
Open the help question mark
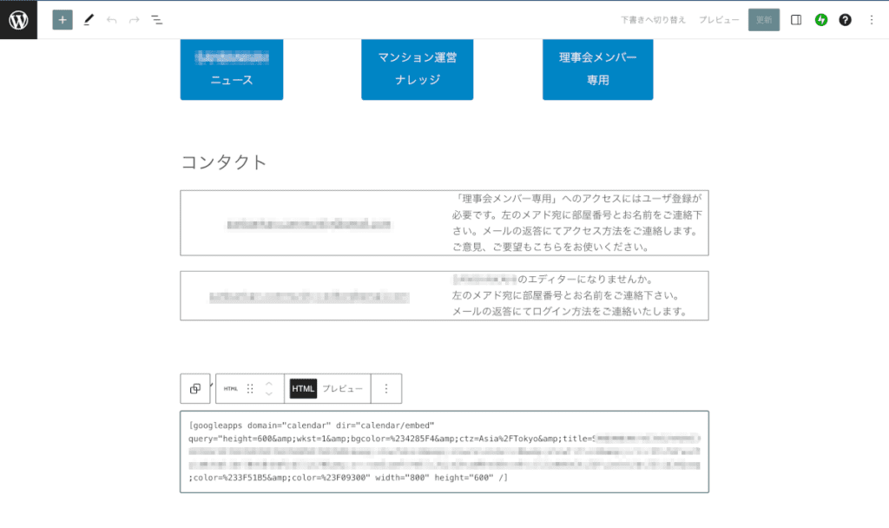[846, 20]
